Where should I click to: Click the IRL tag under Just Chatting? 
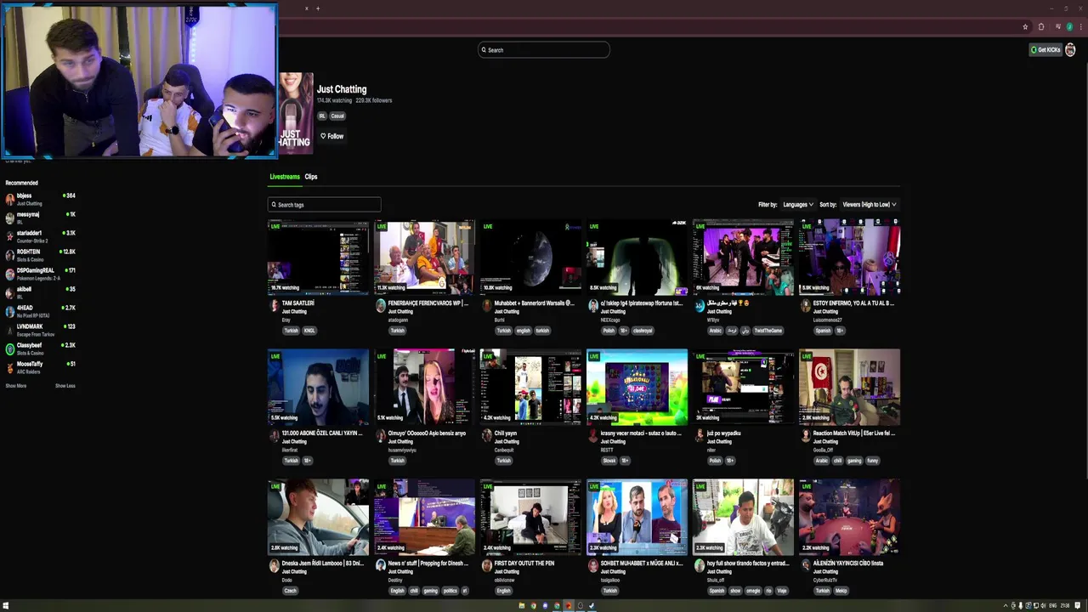pos(322,116)
